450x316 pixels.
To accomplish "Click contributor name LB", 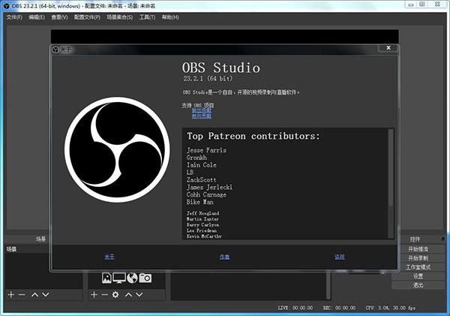I will (x=190, y=173).
